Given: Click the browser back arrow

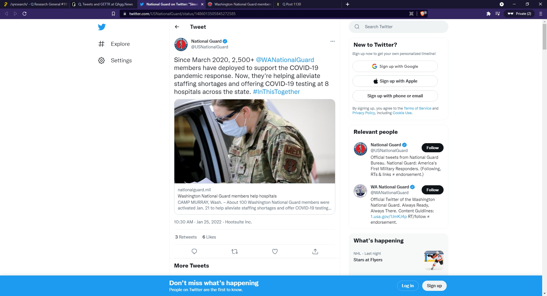Looking at the screenshot, I should [x=6, y=14].
